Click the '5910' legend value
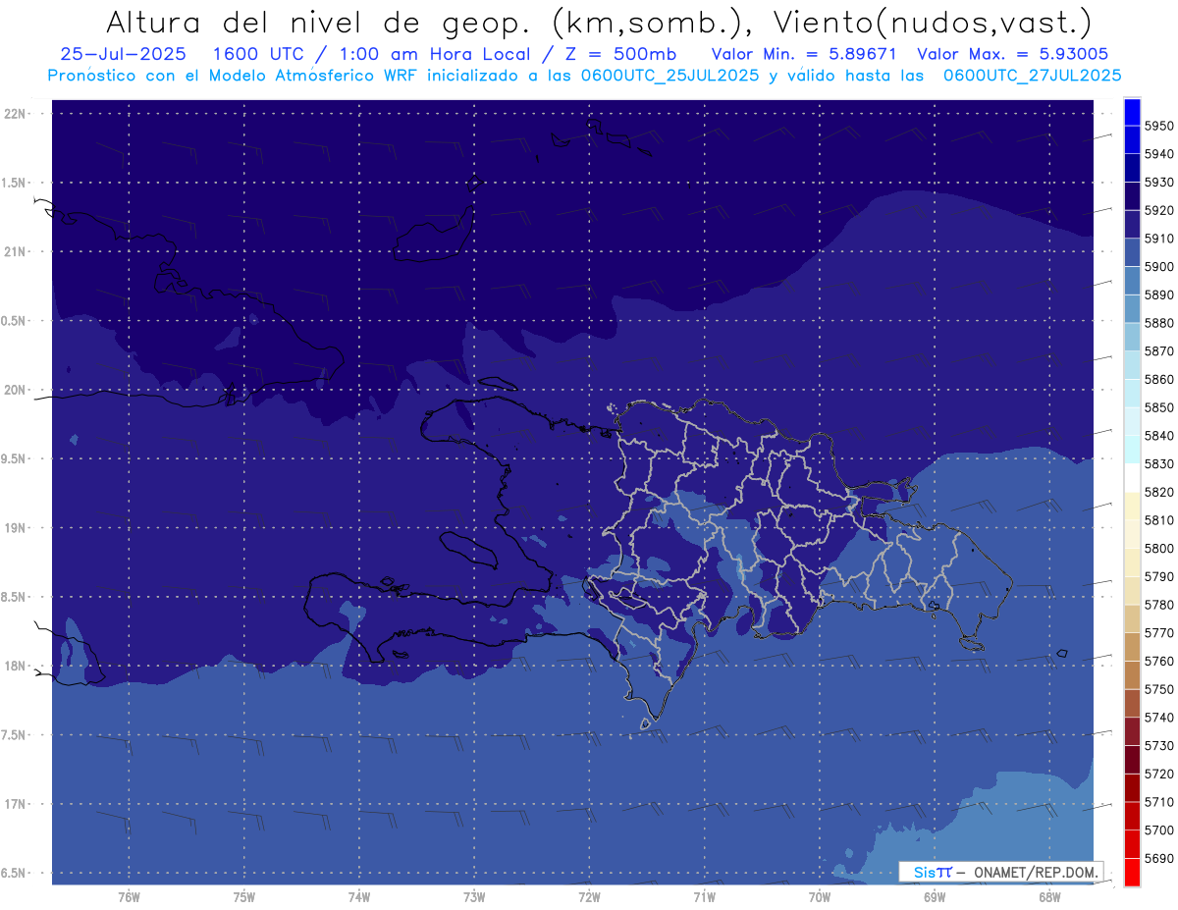This screenshot has height=910, width=1178. pos(1159,239)
